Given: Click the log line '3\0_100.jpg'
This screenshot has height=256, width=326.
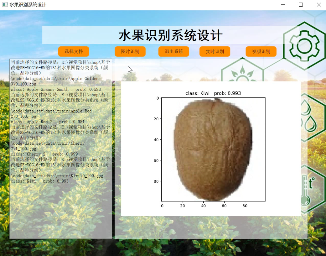Looking at the screenshot, I should 23,84.
